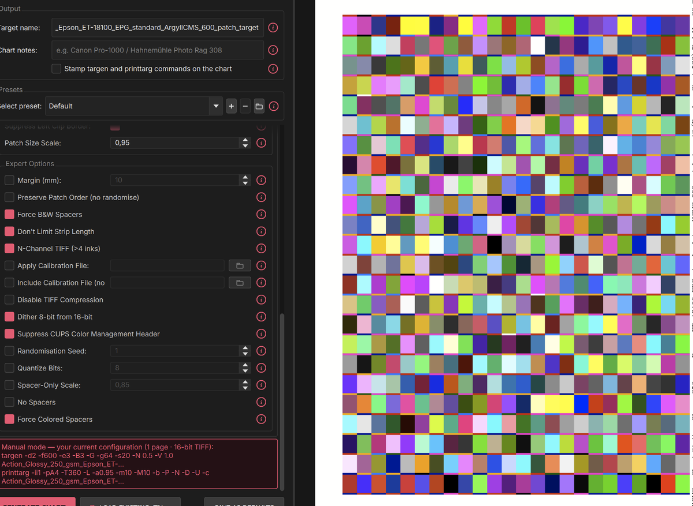This screenshot has height=506, width=693.
Task: Show info for N-Channel TIFF option
Action: [x=261, y=249]
